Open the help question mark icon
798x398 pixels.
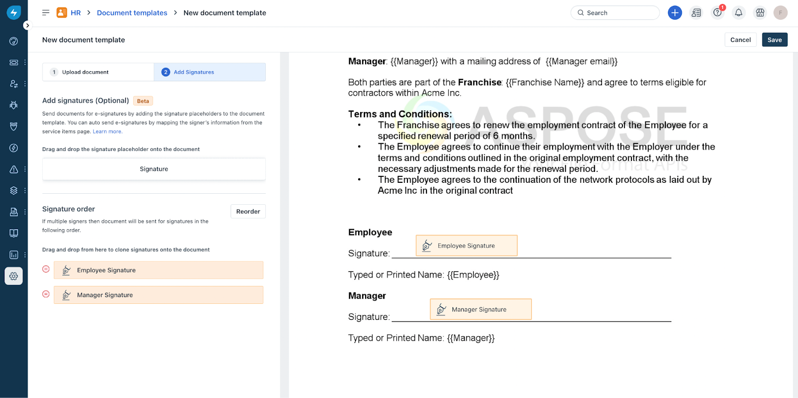click(718, 13)
